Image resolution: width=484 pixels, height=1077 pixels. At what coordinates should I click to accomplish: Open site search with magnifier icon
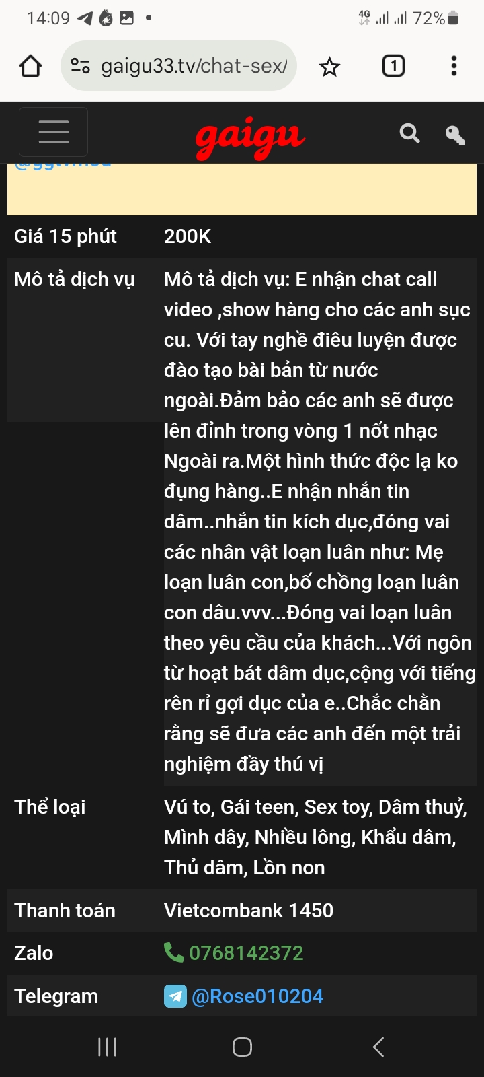[409, 133]
